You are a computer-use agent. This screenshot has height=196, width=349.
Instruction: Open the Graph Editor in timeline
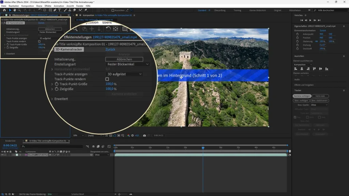[109, 146]
